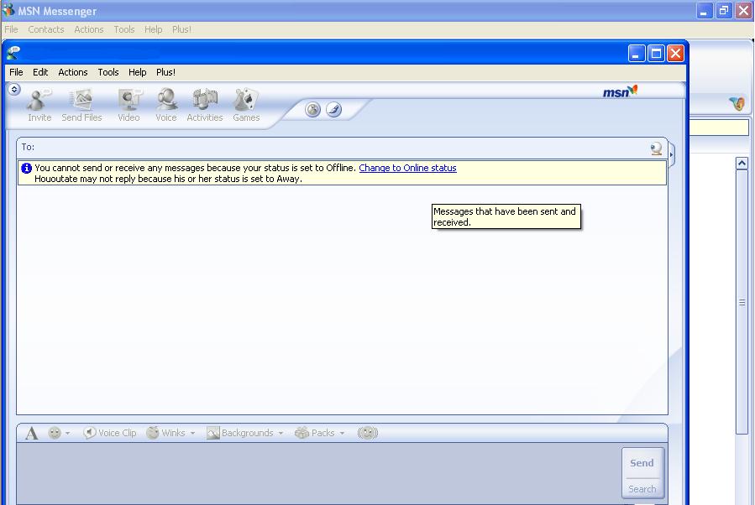Open the Packs dropdown

pyautogui.click(x=320, y=433)
